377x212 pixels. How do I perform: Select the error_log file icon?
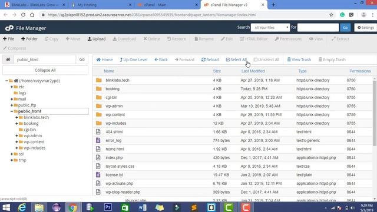pos(98,140)
